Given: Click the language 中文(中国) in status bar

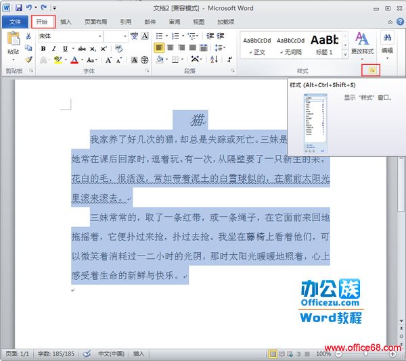Looking at the screenshot, I should point(111,354).
